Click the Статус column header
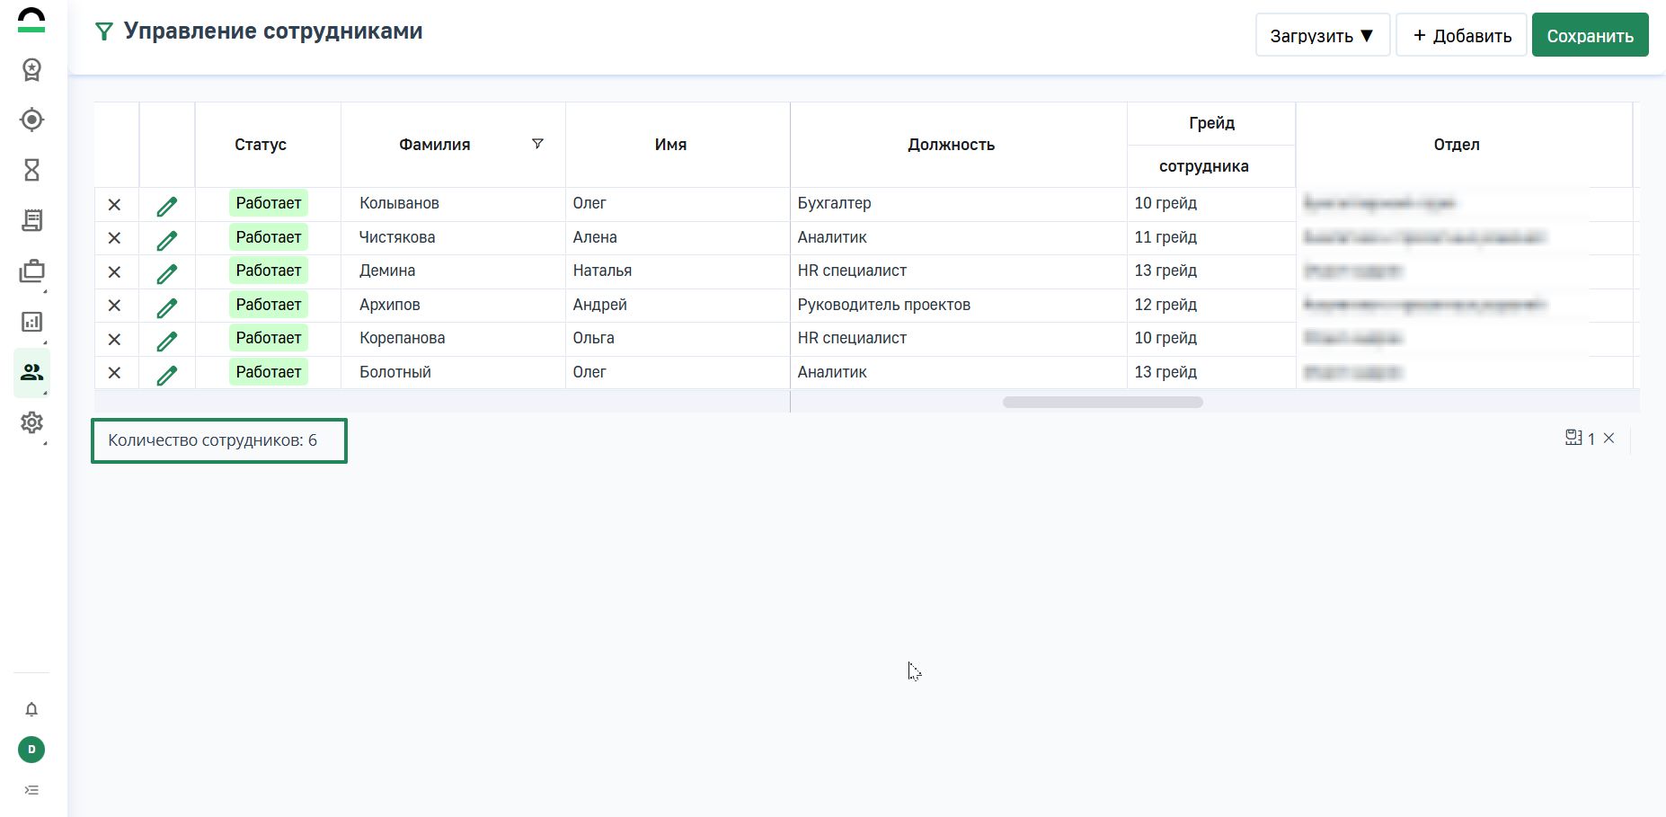 pyautogui.click(x=261, y=145)
